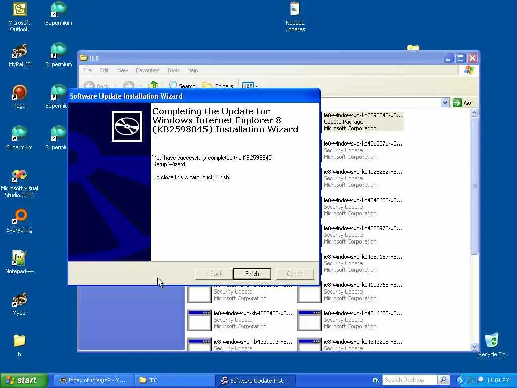The width and height of the screenshot is (517, 388).
Task: Select the Notepad++ desktop icon
Action: pos(19,262)
